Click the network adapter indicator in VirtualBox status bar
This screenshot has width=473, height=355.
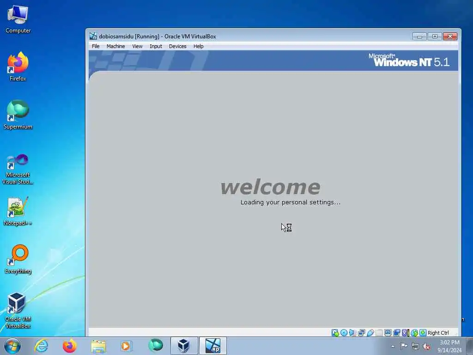coord(361,333)
